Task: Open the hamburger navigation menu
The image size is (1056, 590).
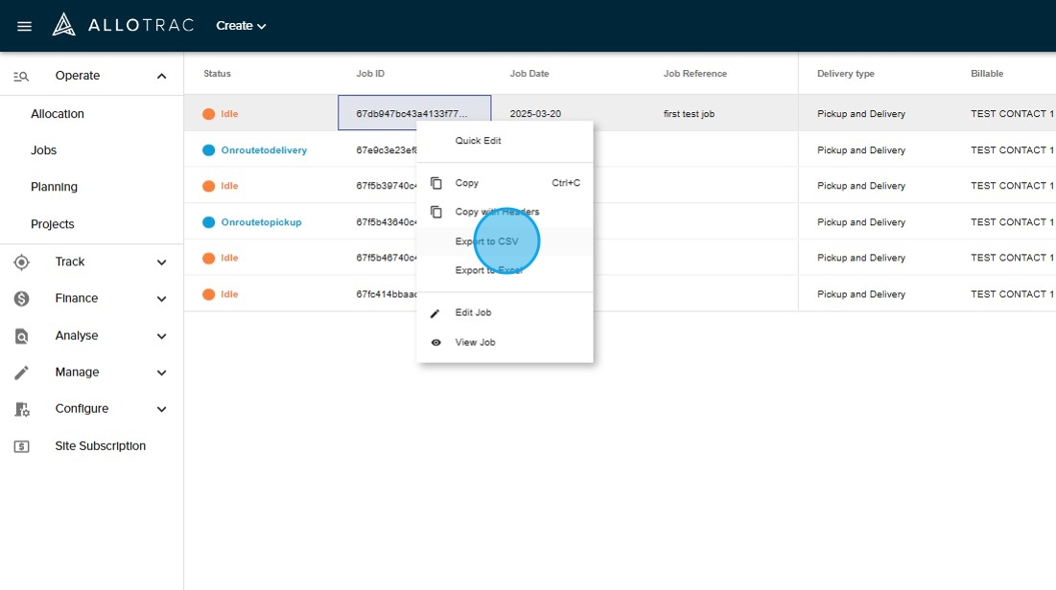Action: pos(25,26)
